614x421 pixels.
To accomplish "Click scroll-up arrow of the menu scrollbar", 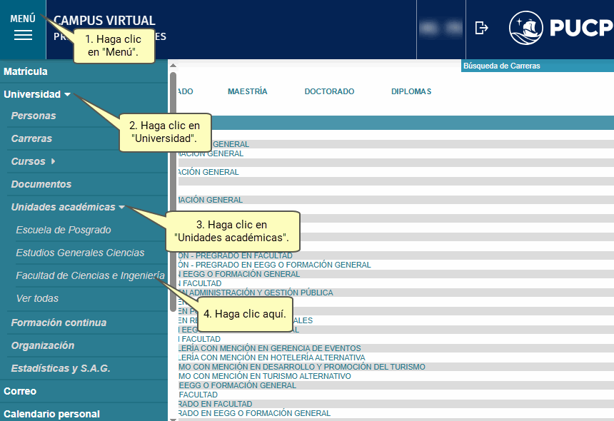I will coord(173,66).
